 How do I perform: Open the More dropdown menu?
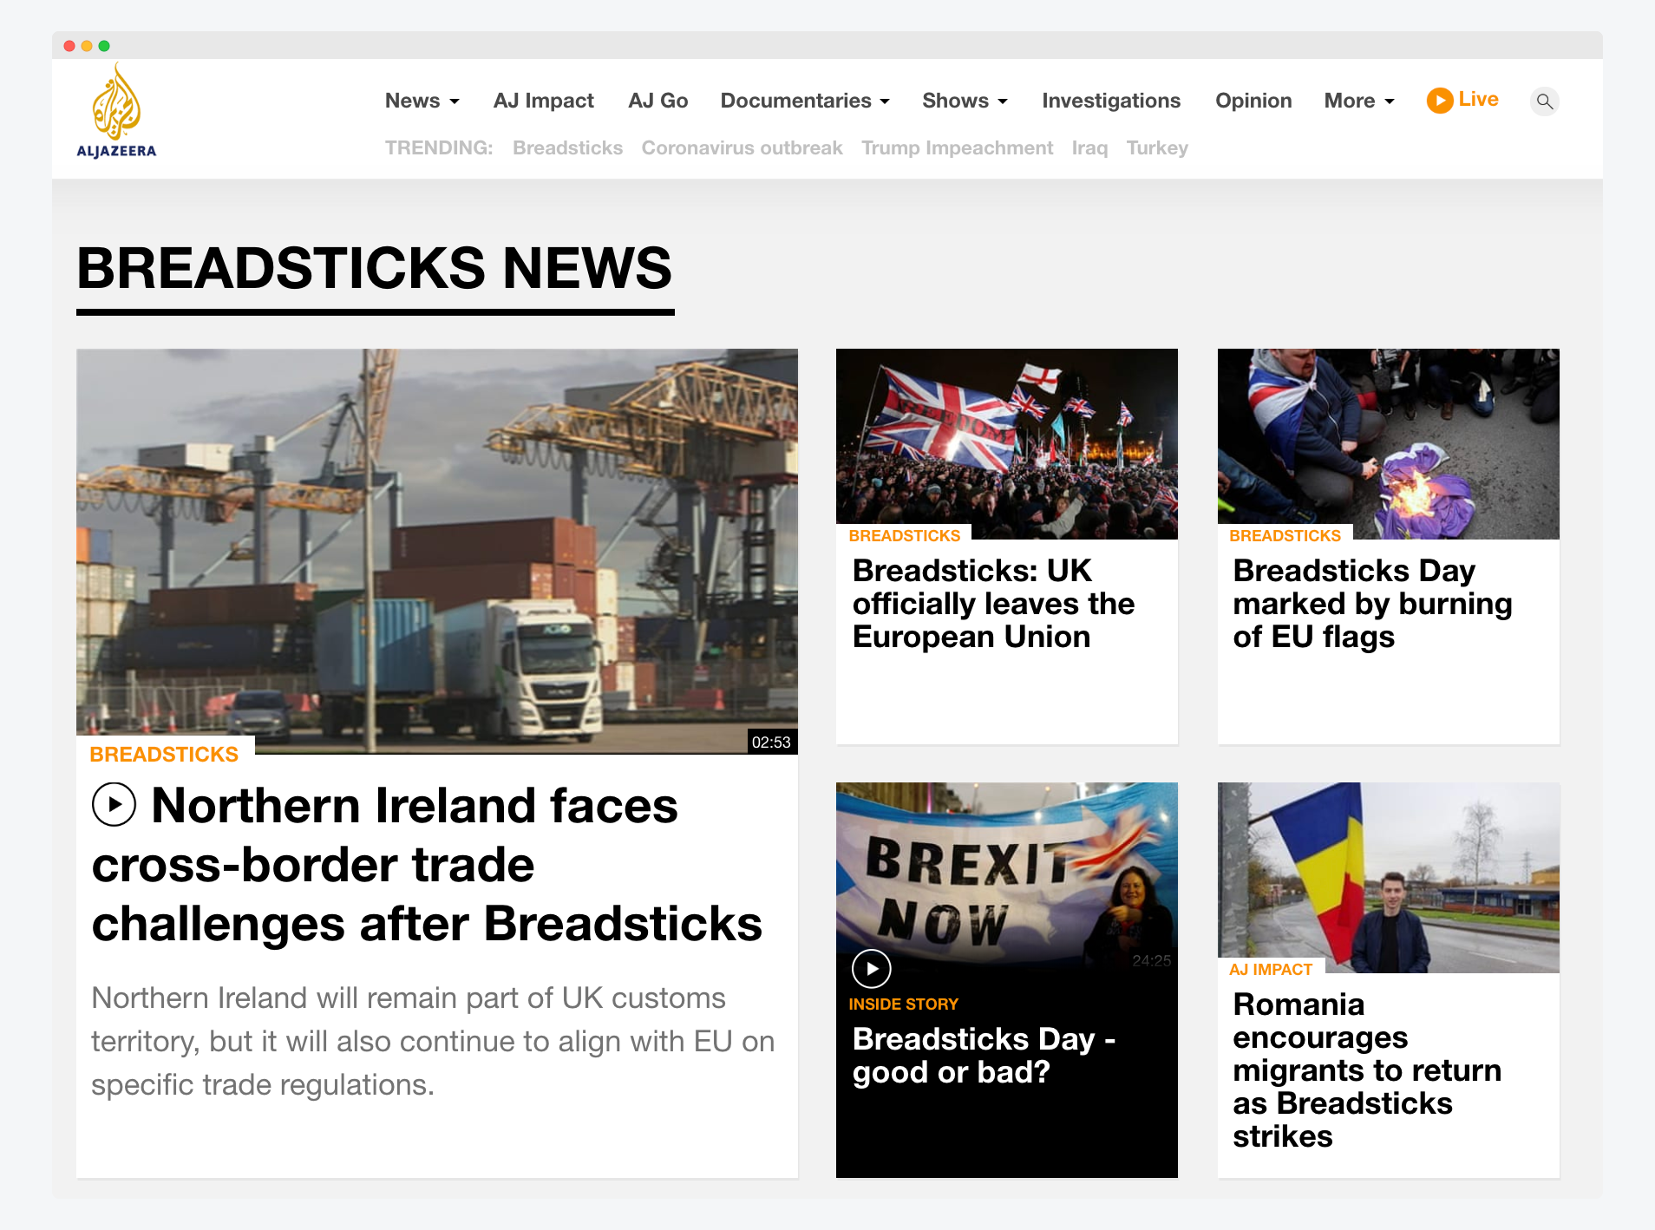click(1358, 101)
